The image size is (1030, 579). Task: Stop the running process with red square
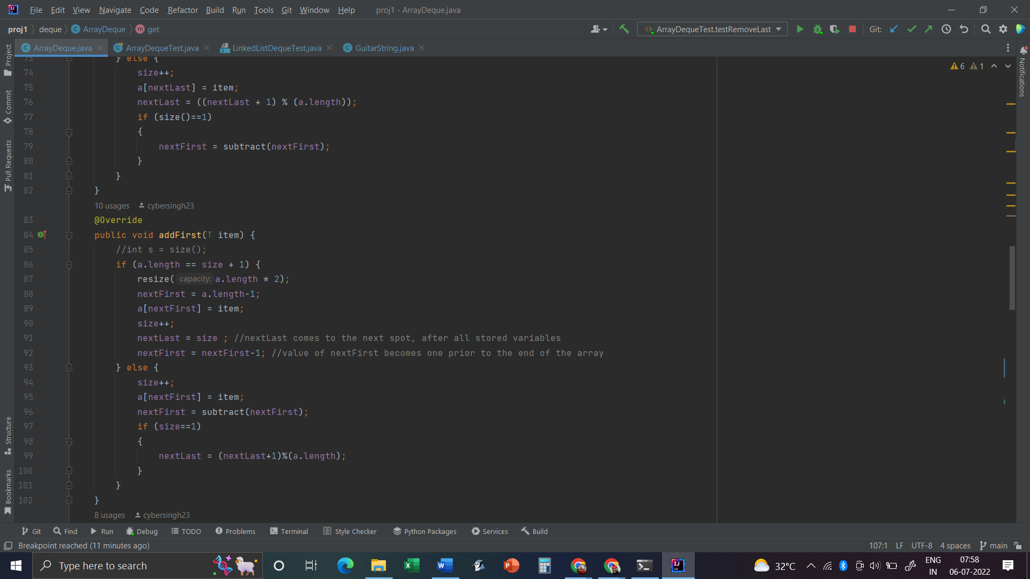point(852,29)
